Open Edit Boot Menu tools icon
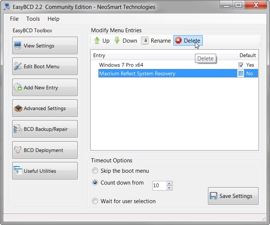 click(x=18, y=66)
